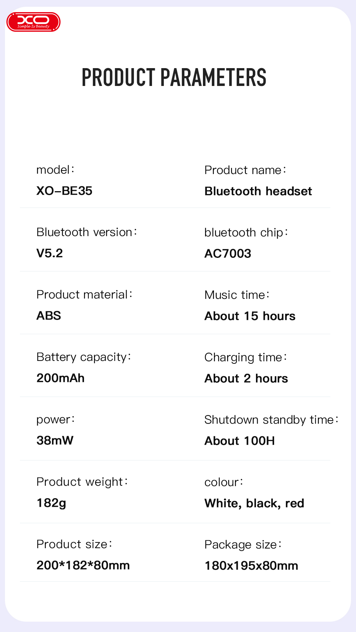Click the AC7003 bluetooth chip value

coord(228,254)
